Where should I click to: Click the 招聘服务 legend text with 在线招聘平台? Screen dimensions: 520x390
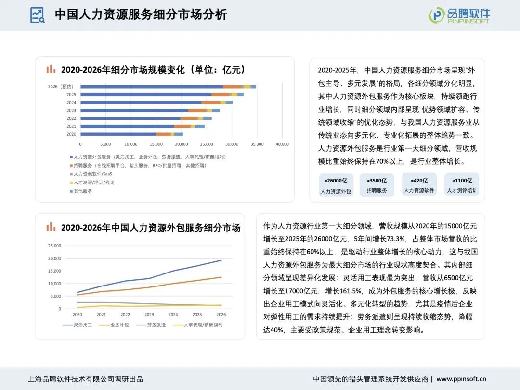tap(140, 166)
